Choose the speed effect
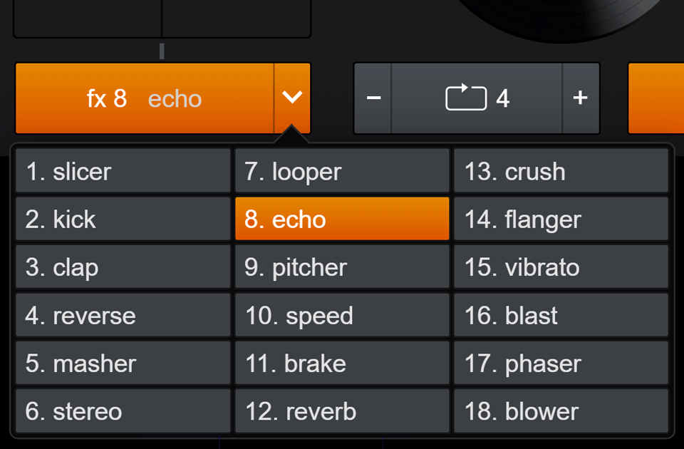Viewport: 684px width, 449px height. point(341,314)
